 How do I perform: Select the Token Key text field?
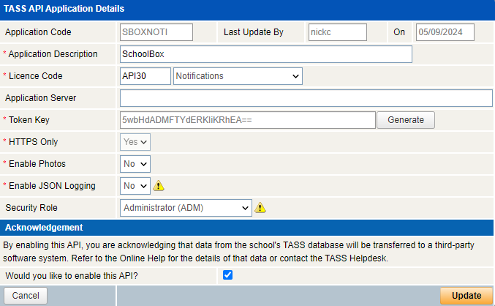247,120
